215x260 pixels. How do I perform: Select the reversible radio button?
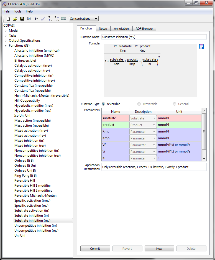(104, 104)
